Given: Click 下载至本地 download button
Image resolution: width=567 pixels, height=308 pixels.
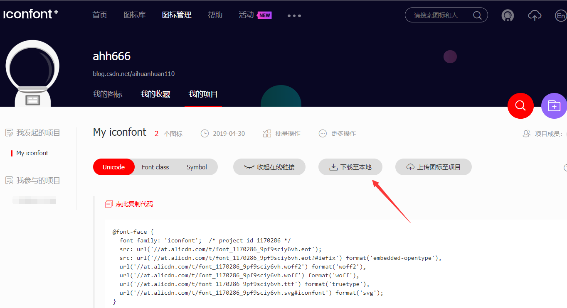Looking at the screenshot, I should tap(350, 167).
